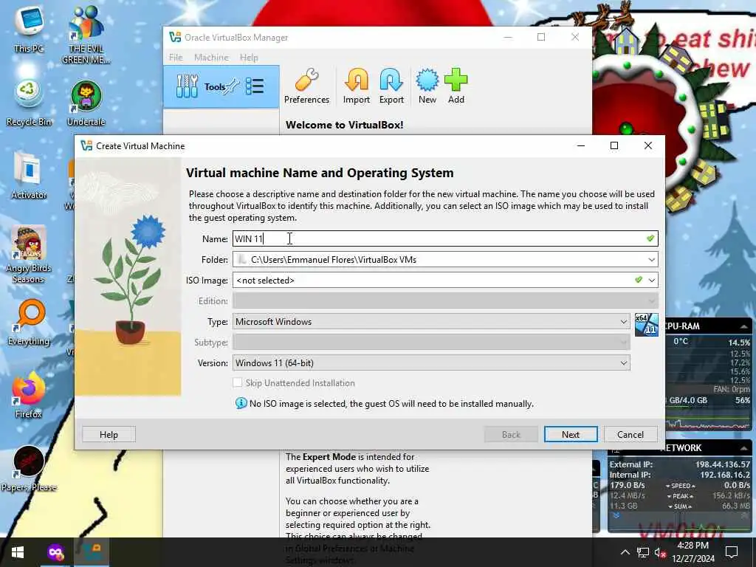Launch Papers, Please desktop shortcut
Image resolution: width=756 pixels, height=567 pixels.
[x=29, y=469]
